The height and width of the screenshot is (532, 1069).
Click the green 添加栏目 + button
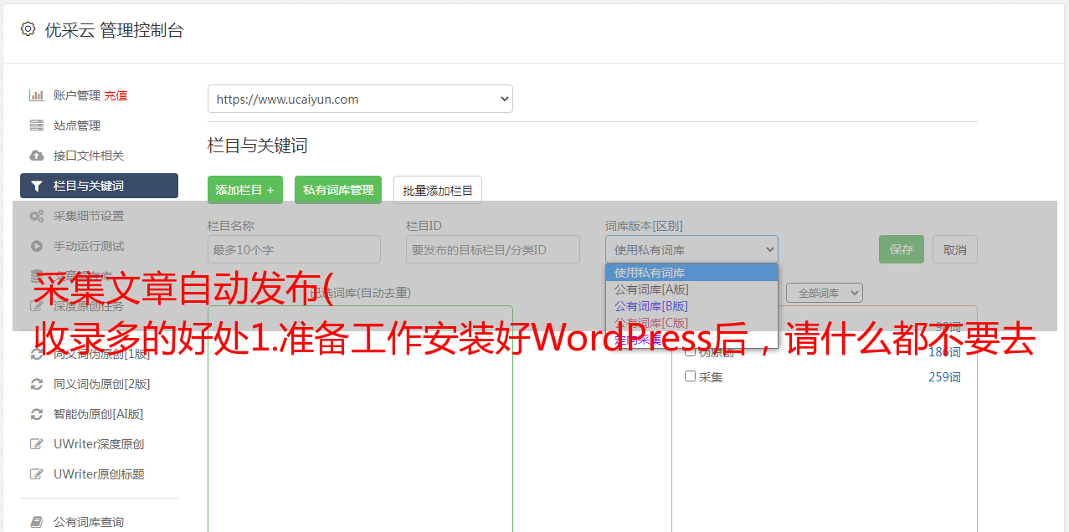tap(244, 190)
